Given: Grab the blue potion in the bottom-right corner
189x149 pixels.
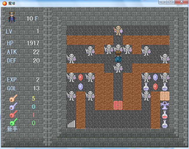Looking at the screenshot, I should pyautogui.click(x=165, y=124).
